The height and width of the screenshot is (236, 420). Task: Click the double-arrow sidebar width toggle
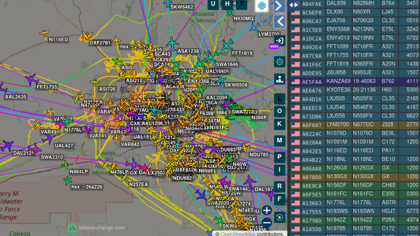coord(294,5)
